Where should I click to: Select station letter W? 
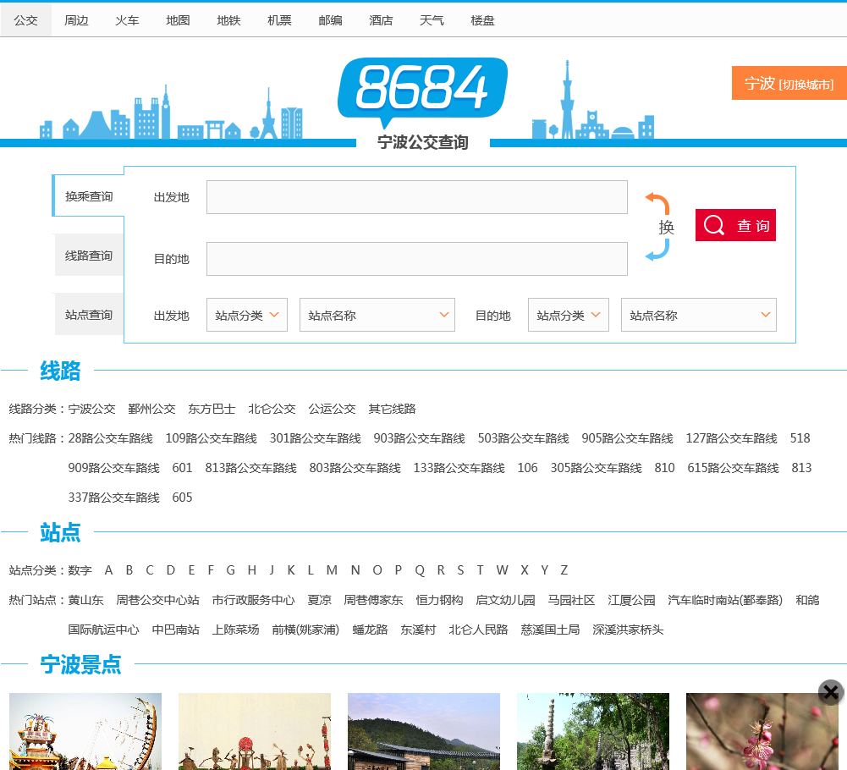tap(503, 570)
